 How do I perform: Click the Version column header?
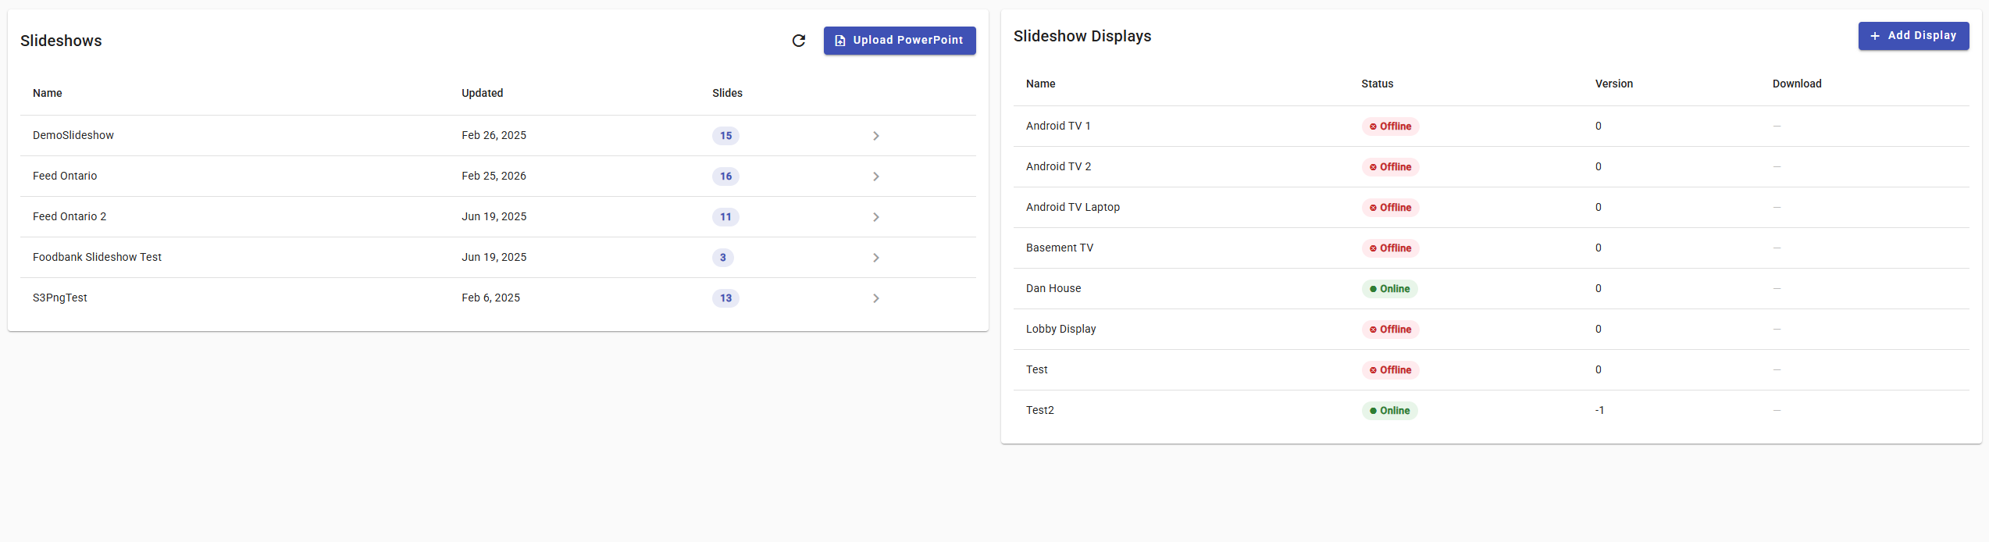(x=1613, y=84)
